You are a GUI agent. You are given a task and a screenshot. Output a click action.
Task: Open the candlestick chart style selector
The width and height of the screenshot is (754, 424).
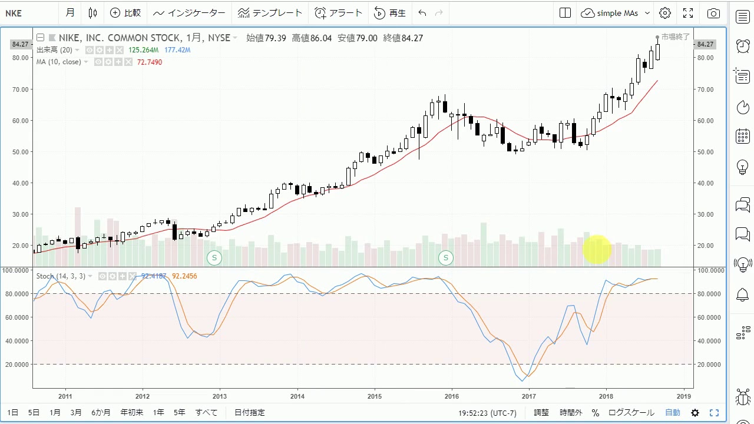click(x=92, y=13)
